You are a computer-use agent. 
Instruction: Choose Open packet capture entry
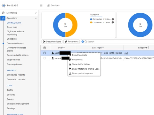click(82, 73)
